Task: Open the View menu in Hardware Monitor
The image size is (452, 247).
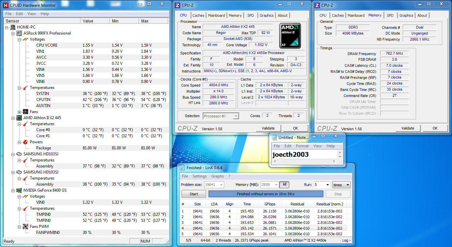Action: tap(32, 14)
